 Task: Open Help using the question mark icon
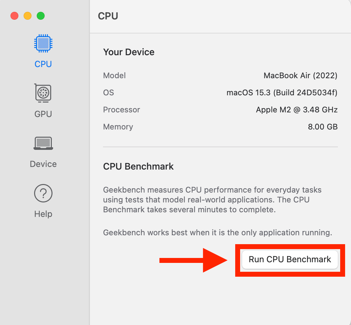[43, 193]
